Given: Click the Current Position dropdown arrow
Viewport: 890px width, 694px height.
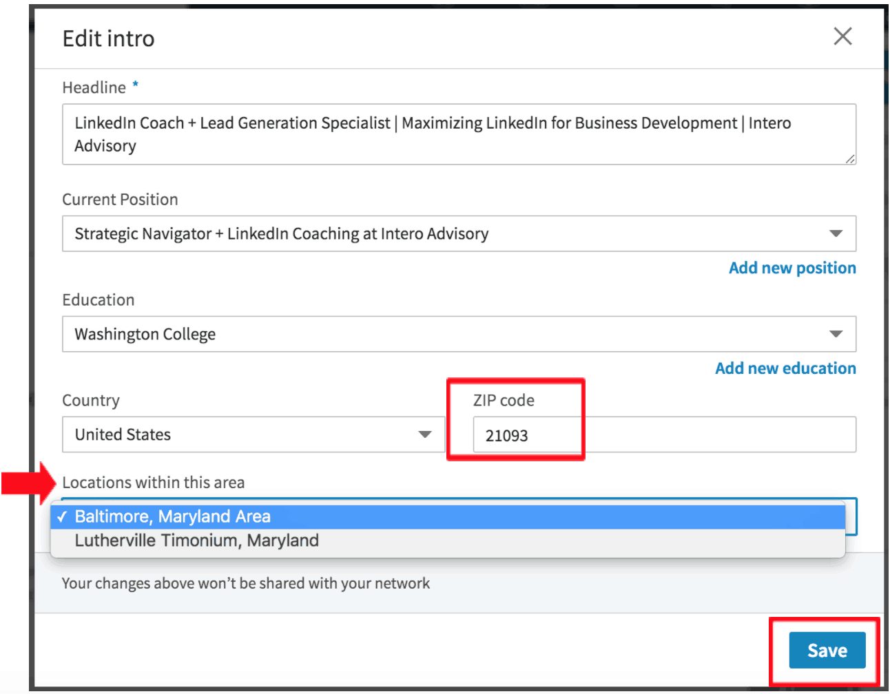Looking at the screenshot, I should [836, 233].
